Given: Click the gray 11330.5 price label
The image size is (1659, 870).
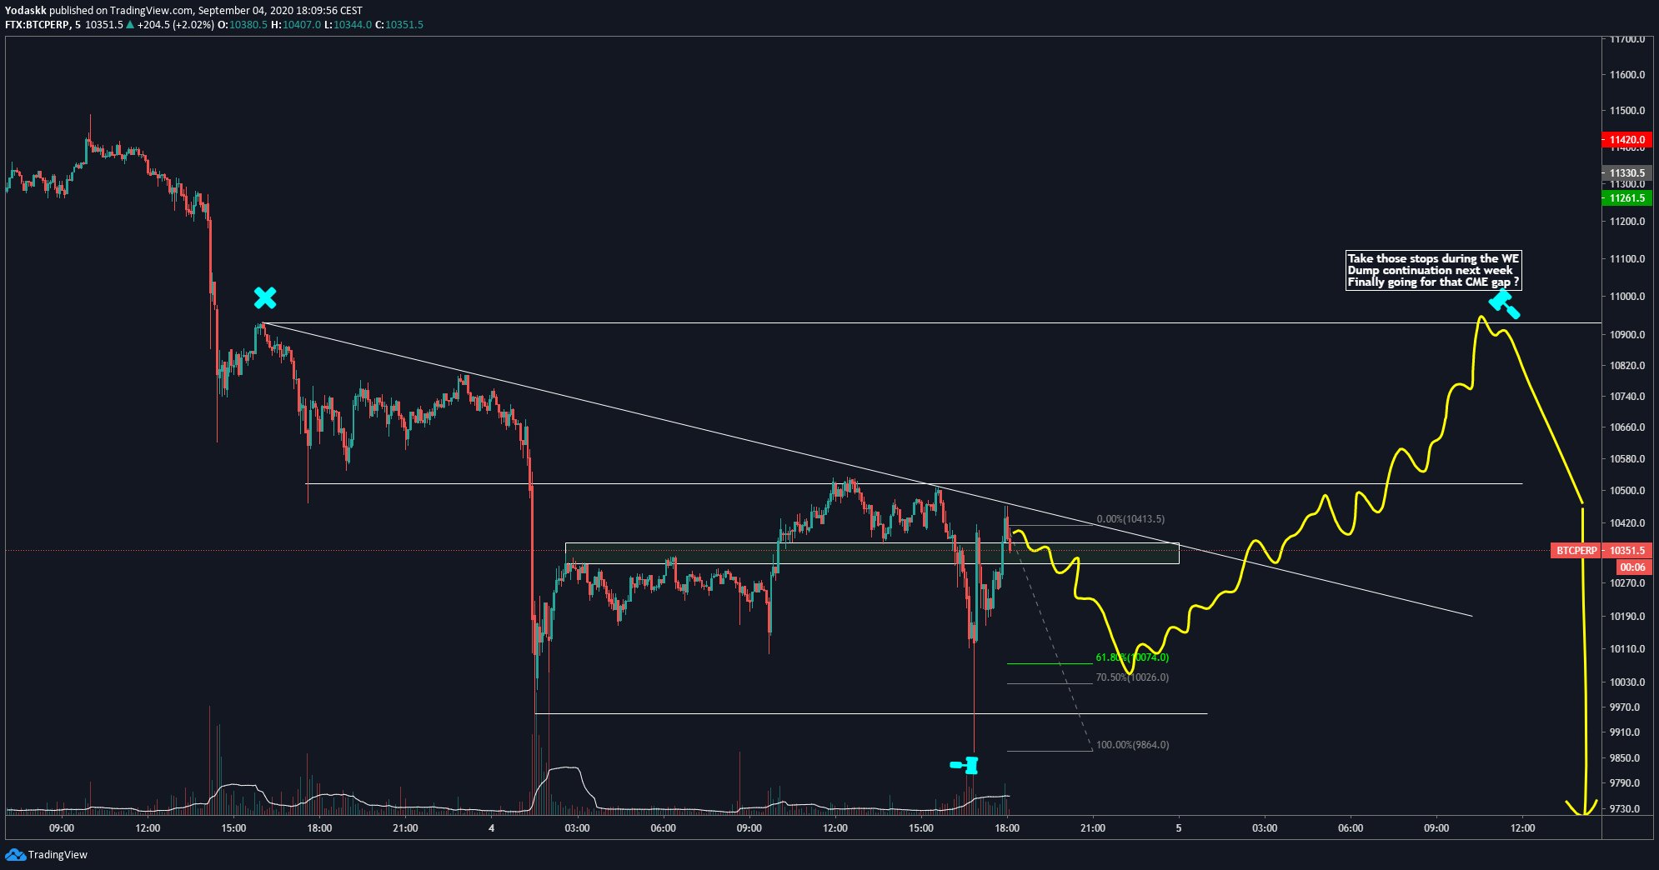Looking at the screenshot, I should tap(1626, 173).
